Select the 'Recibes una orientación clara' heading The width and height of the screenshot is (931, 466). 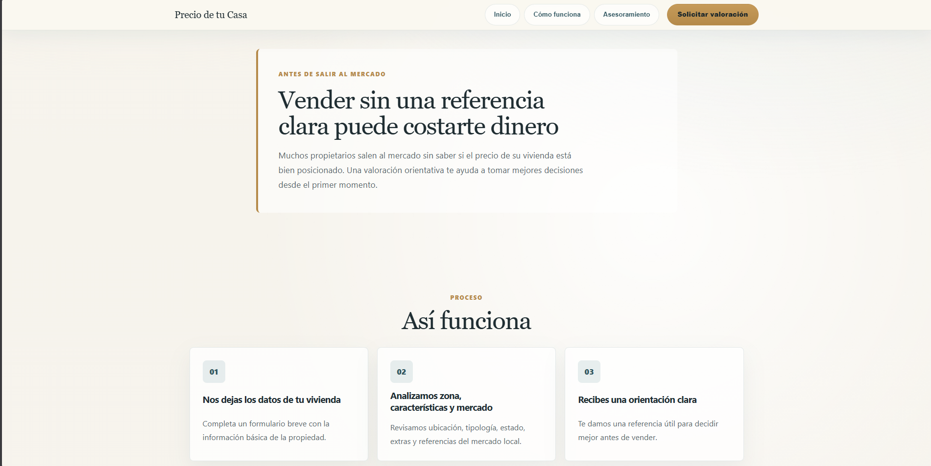click(637, 399)
